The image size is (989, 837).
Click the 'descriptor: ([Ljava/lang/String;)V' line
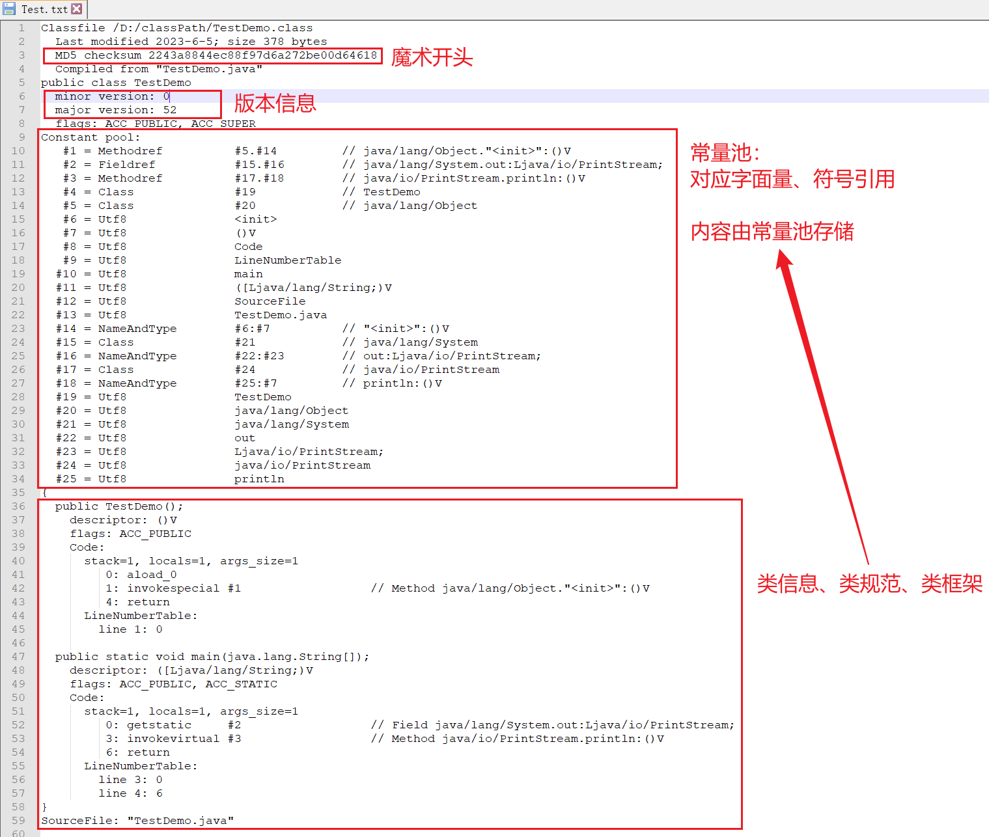191,670
